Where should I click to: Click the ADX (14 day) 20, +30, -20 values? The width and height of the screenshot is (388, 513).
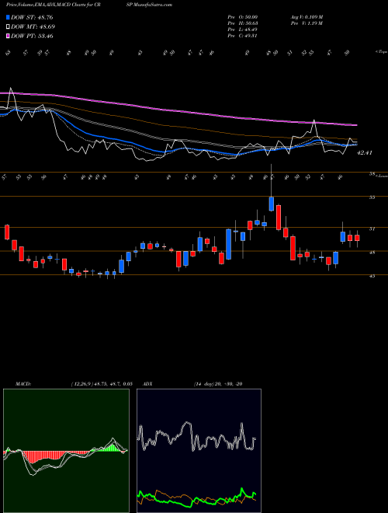[218, 384]
